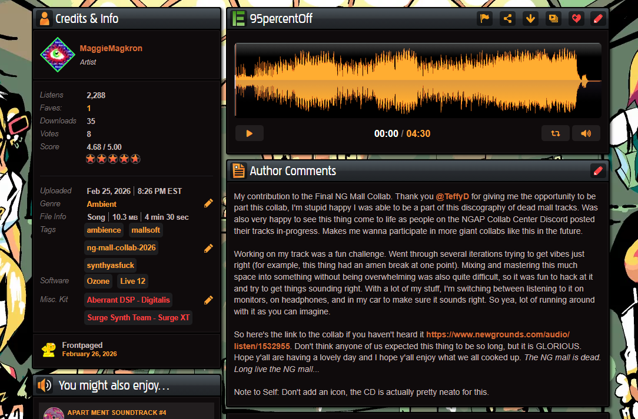Viewport: 638px width, 419px height.
Task: Toggle loop playback button
Action: 555,133
